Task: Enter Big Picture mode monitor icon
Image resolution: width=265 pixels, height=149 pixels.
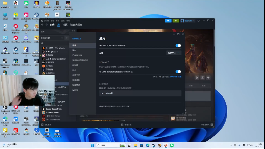Action: tap(198, 21)
